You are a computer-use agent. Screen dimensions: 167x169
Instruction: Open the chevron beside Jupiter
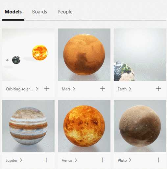click(x=21, y=160)
